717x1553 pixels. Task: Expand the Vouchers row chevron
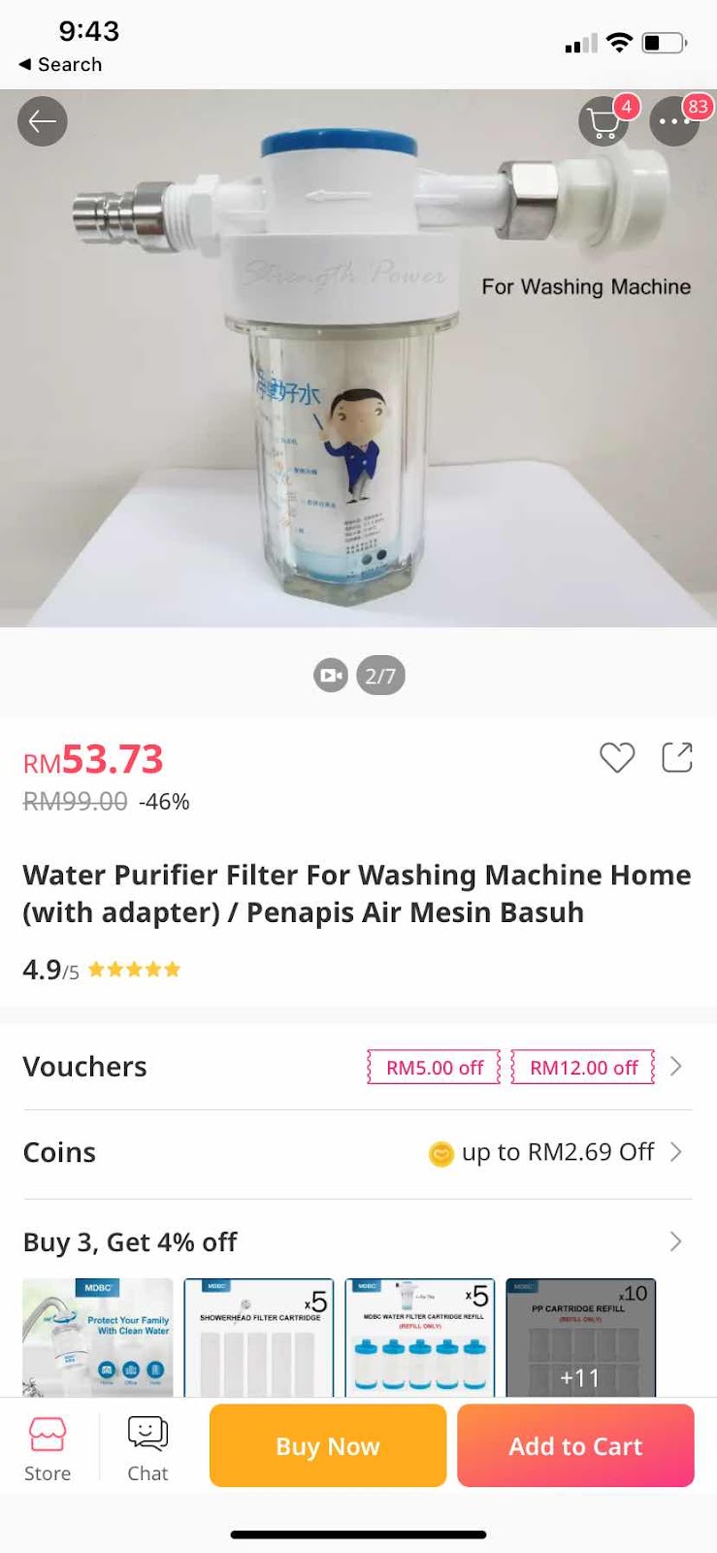pyautogui.click(x=676, y=1067)
